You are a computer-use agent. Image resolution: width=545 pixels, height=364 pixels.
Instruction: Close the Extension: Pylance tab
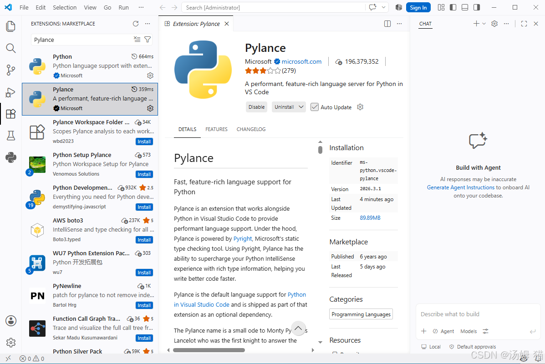pos(227,24)
